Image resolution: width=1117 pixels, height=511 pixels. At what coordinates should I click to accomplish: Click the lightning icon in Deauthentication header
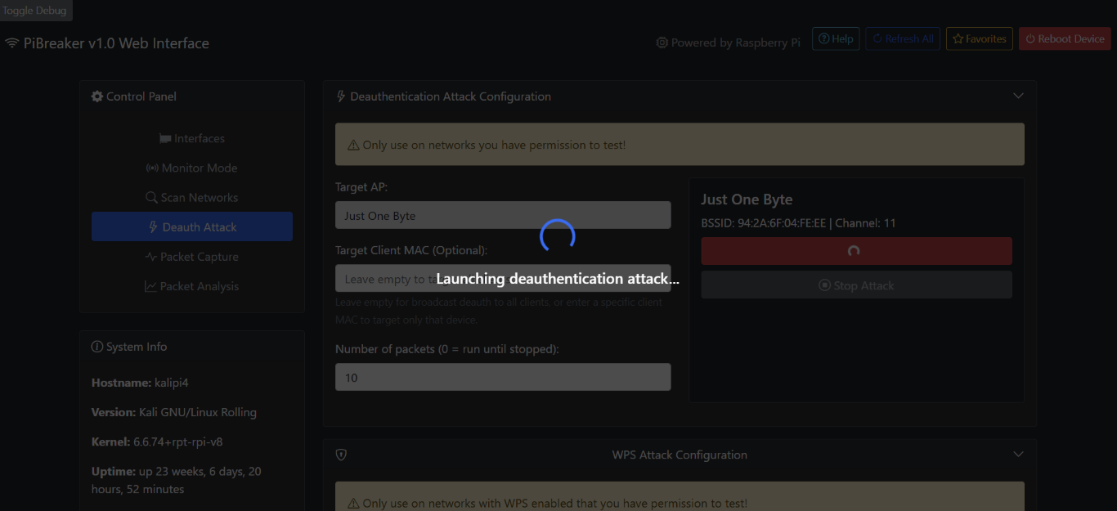point(341,96)
